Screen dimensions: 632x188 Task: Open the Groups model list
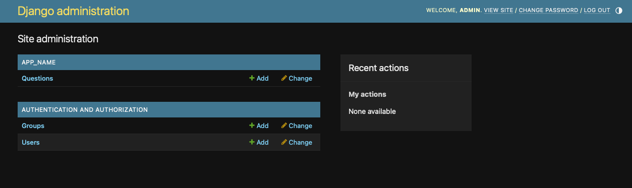pos(33,126)
